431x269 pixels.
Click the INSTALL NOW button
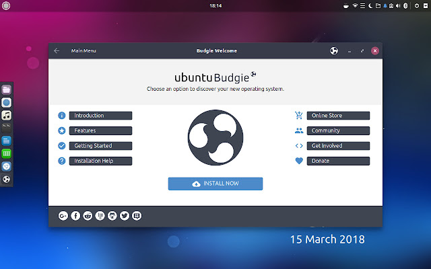tap(215, 184)
